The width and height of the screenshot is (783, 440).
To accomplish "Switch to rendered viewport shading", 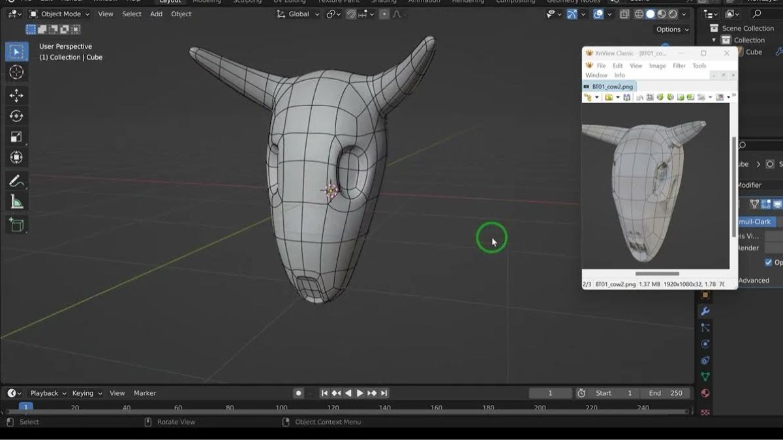I will [672, 14].
